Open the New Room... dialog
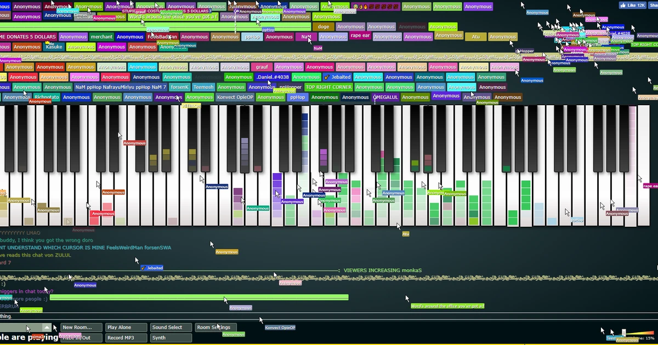Viewport: 658px width, 345px height. pos(81,327)
